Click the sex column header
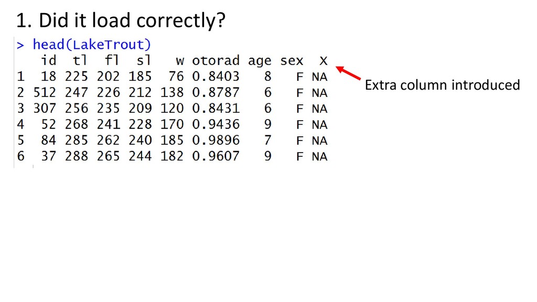The image size is (537, 302). 292,61
